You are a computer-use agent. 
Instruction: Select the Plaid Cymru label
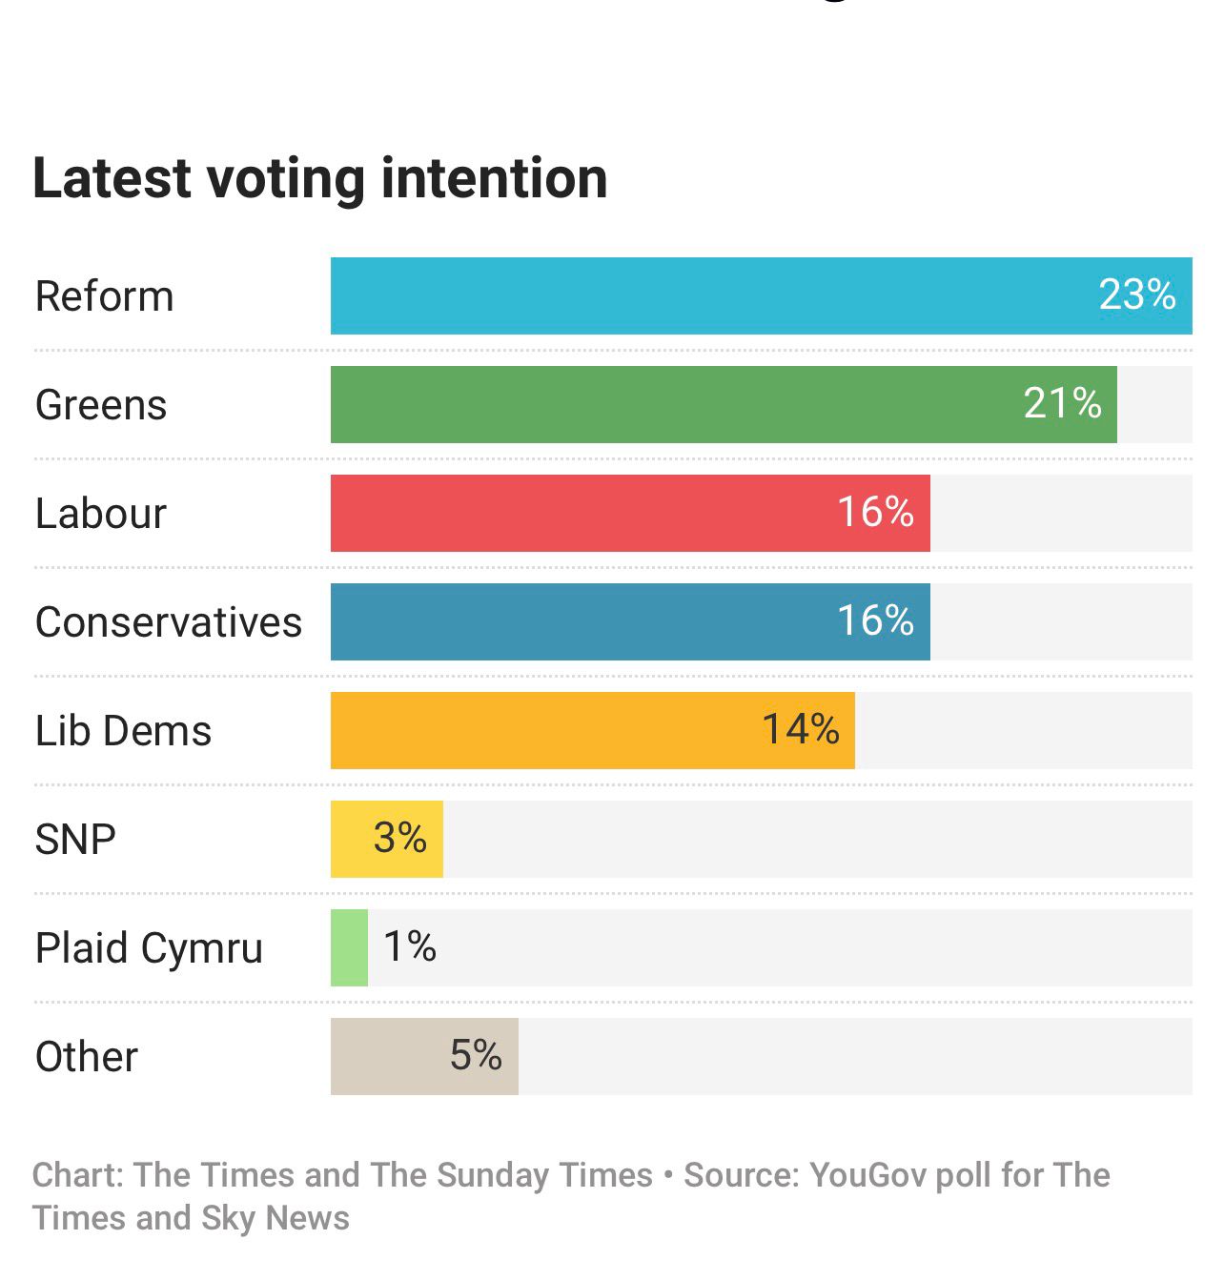pyautogui.click(x=149, y=948)
